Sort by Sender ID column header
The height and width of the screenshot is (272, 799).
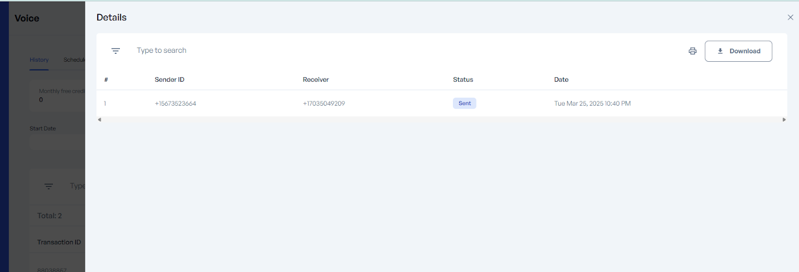169,80
